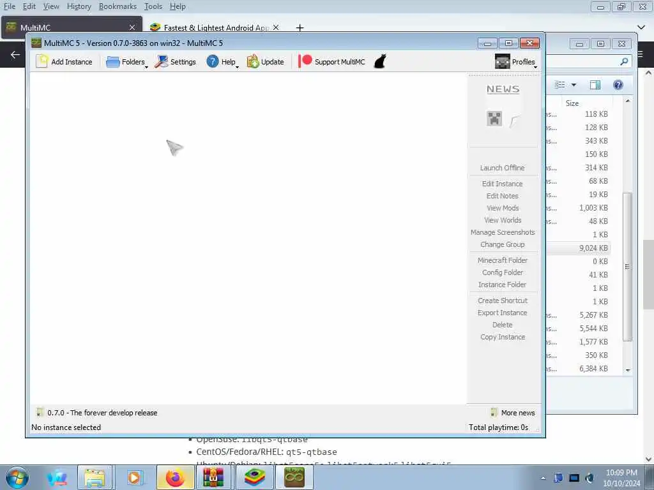Open Instance Folder
This screenshot has height=490, width=654.
pos(502,284)
